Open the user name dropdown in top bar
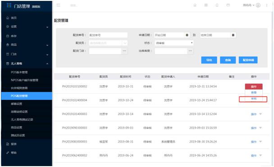Screen dimensions: 274x167 pyautogui.click(x=248, y=5)
